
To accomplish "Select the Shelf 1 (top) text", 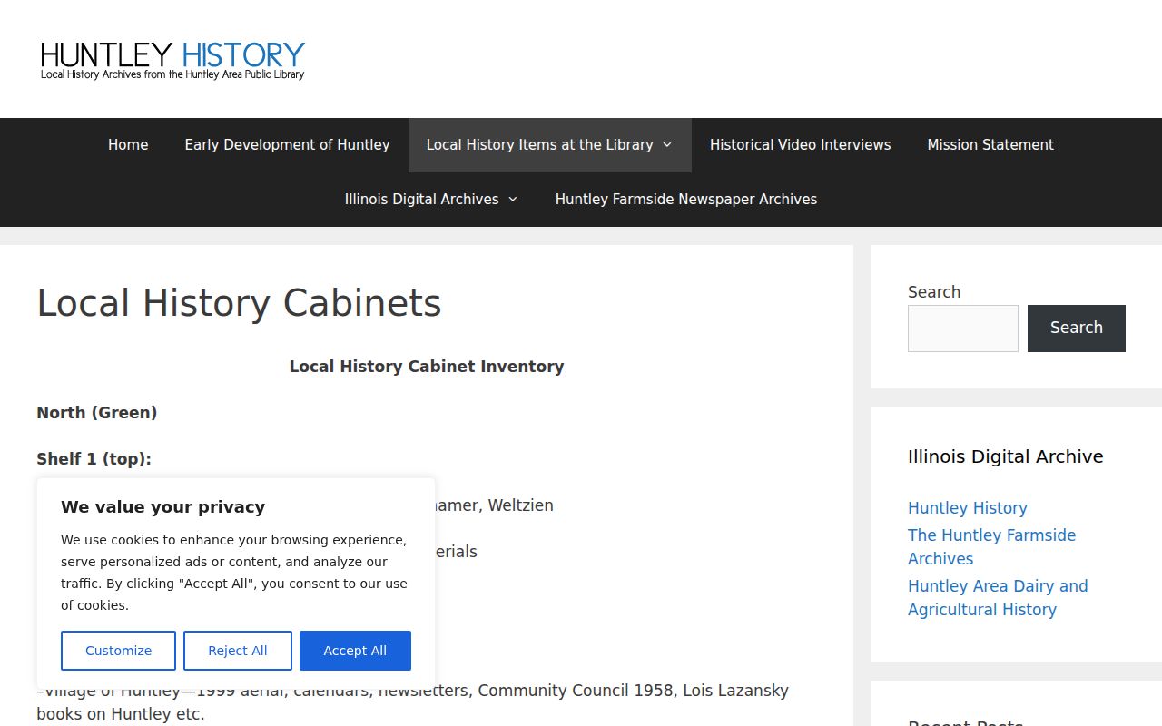I will [94, 459].
